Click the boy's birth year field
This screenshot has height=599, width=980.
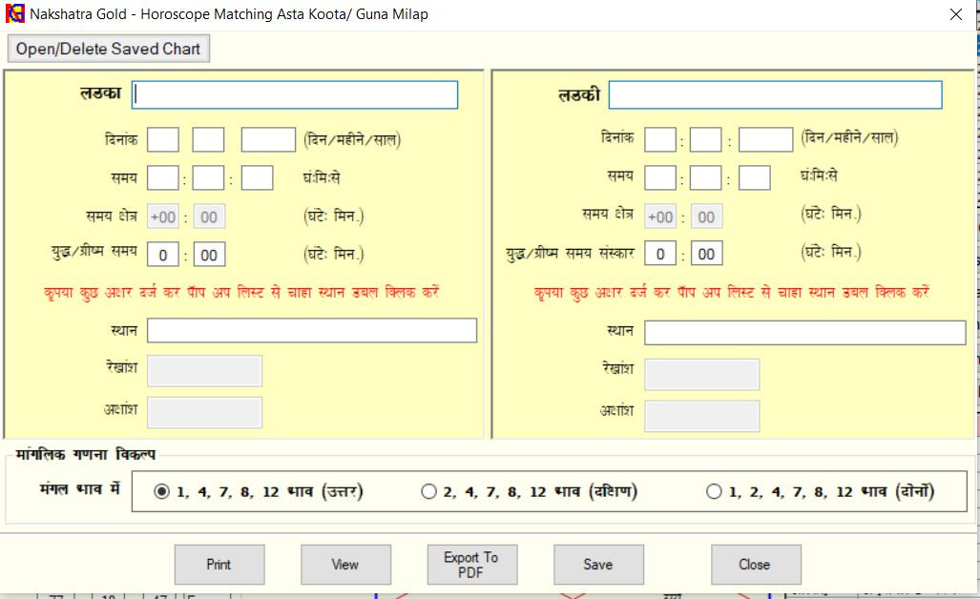pyautogui.click(x=268, y=140)
